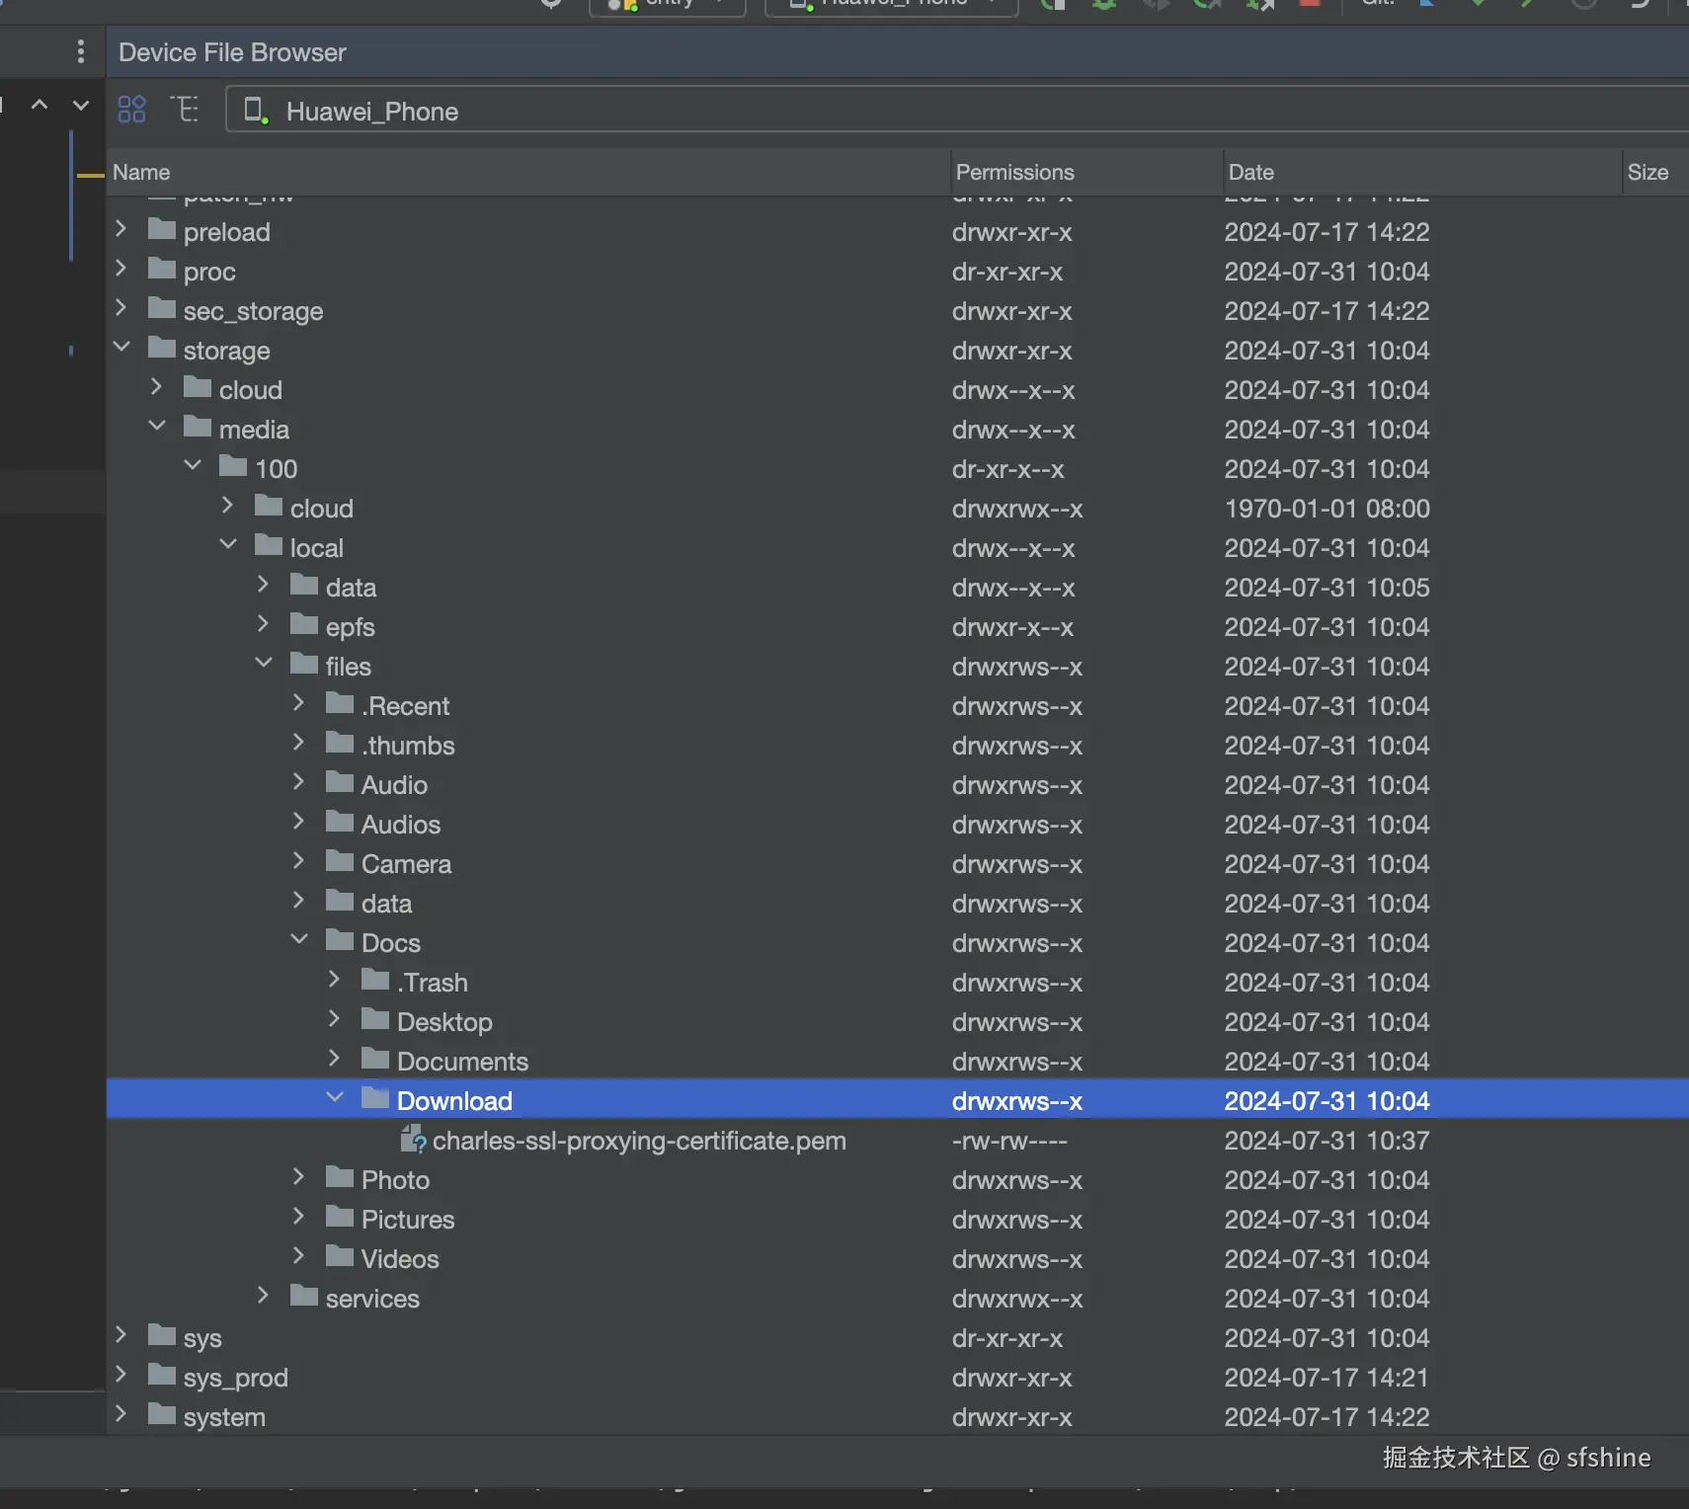Open the Huawei_Phone device selector
1689x1509 pixels.
pyautogui.click(x=956, y=110)
